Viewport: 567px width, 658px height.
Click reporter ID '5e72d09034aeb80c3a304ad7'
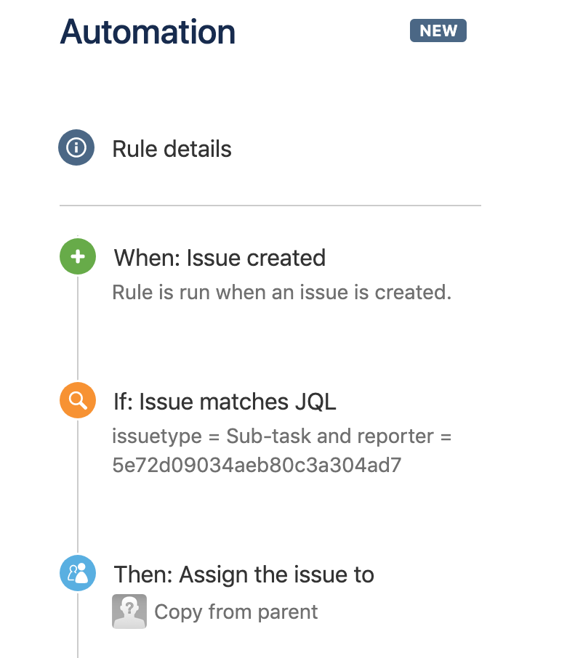[x=257, y=465]
